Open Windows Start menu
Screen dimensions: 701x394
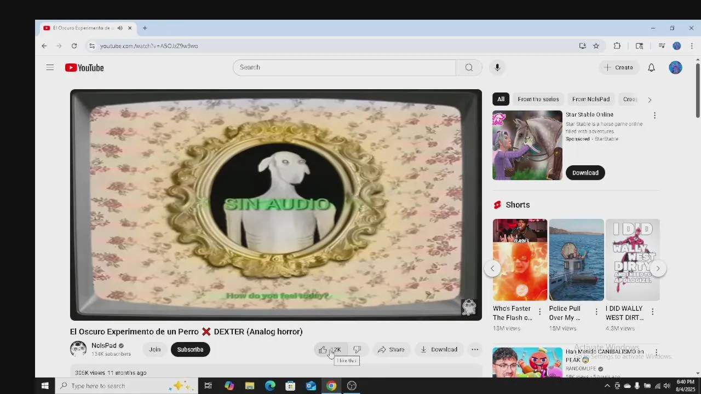point(45,386)
